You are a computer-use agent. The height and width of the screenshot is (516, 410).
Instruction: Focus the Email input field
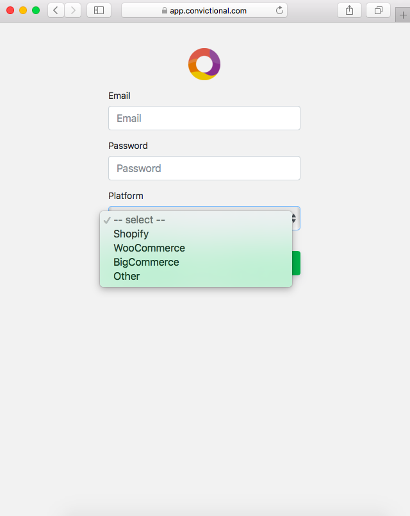tap(204, 118)
